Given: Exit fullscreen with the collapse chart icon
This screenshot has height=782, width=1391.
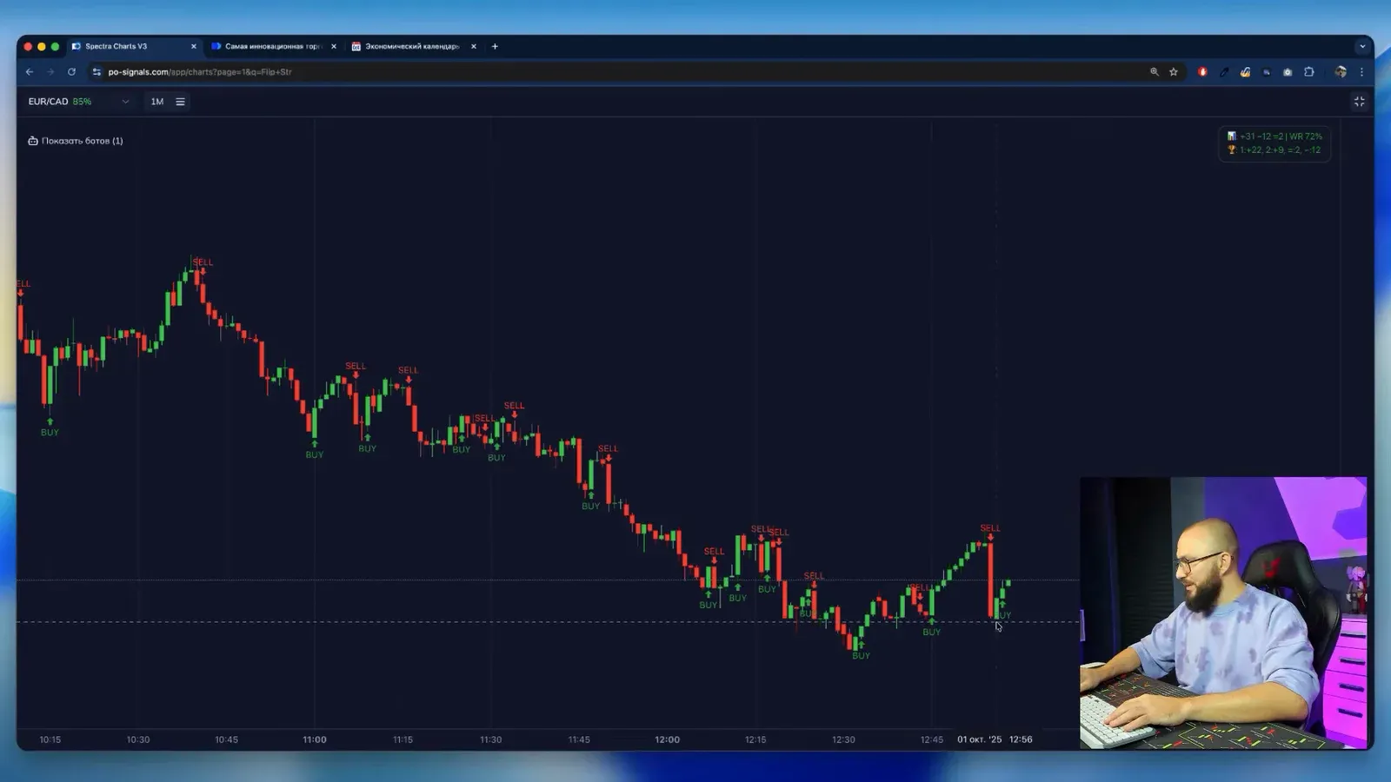Looking at the screenshot, I should pyautogui.click(x=1359, y=102).
